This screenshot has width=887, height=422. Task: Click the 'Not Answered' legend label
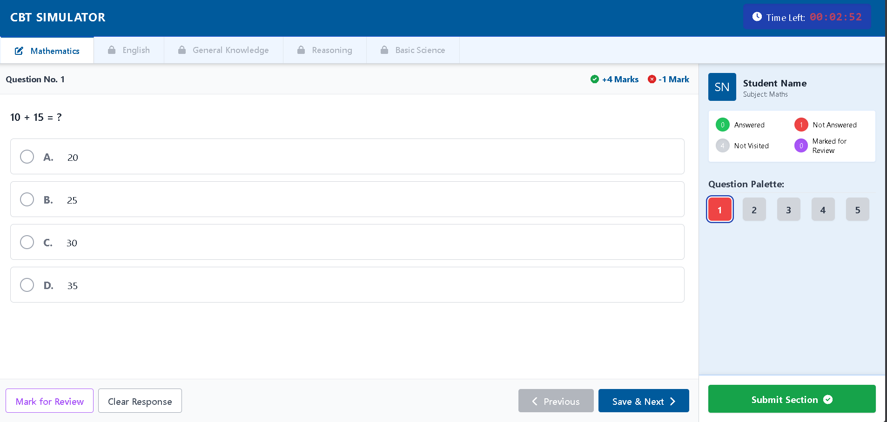click(x=835, y=125)
